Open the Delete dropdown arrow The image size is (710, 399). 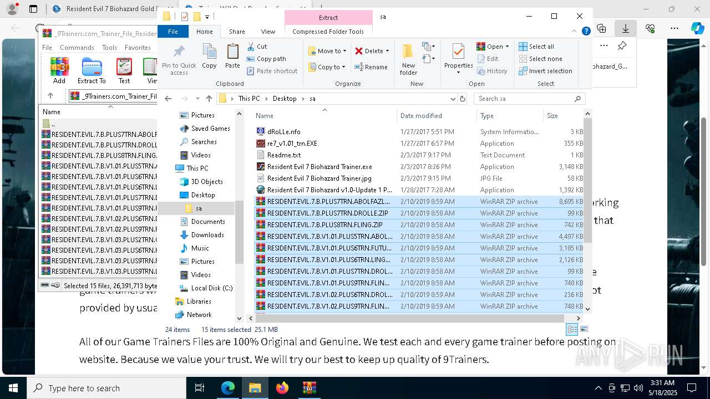pyautogui.click(x=387, y=51)
